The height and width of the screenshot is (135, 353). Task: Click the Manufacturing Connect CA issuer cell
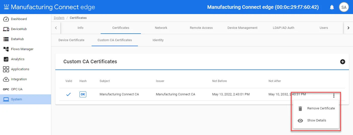coord(176,94)
